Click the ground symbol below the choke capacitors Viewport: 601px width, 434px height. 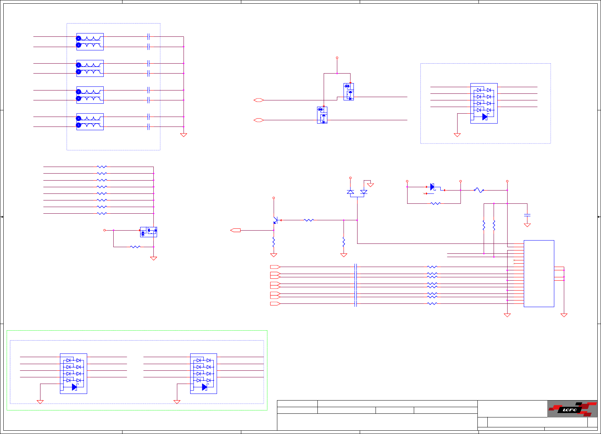point(184,135)
